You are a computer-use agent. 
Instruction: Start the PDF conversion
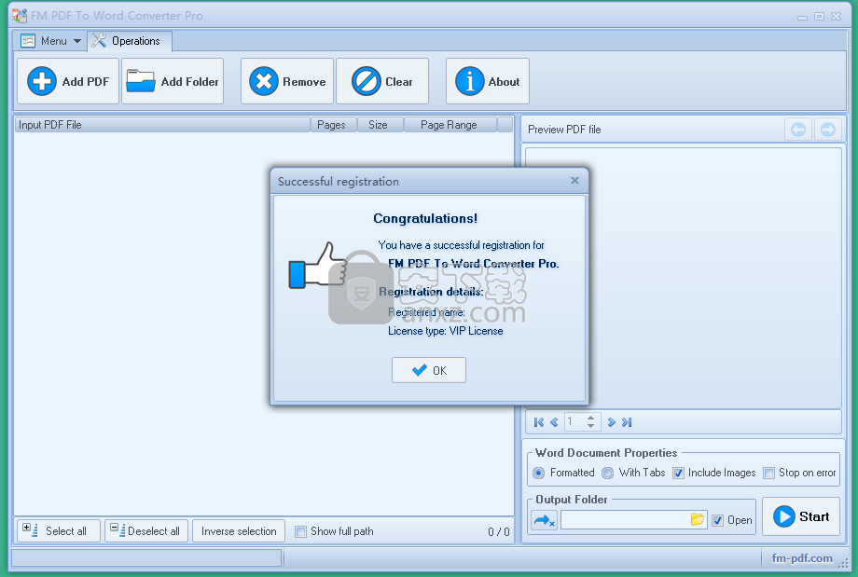tap(801, 516)
